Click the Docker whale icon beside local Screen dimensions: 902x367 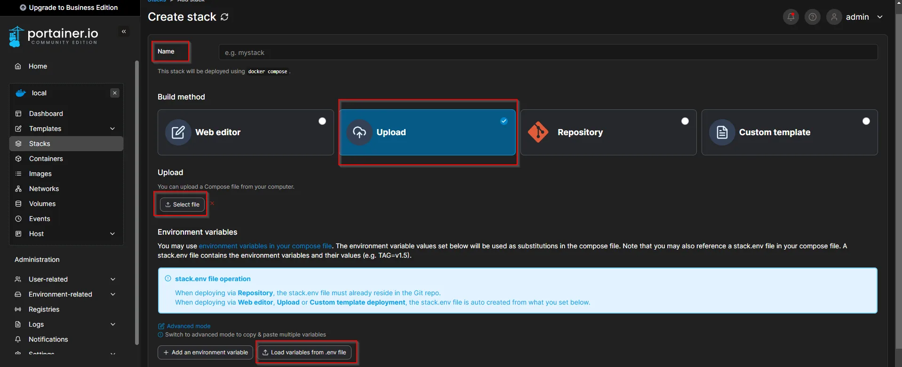(x=21, y=93)
